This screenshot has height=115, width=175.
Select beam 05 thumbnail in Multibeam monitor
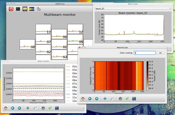(x=75, y=39)
